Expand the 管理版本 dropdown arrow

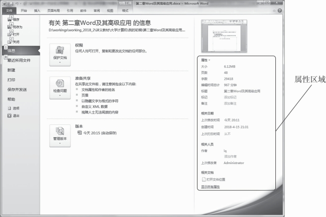pyautogui.click(x=60, y=143)
